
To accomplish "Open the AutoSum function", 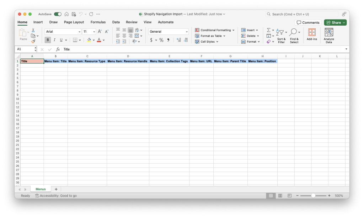I will [269, 30].
